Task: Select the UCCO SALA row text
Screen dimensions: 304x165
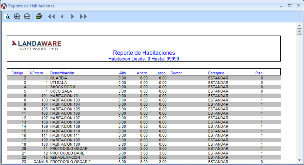Action: point(61,91)
